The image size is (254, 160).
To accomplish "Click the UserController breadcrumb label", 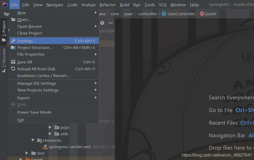I will tap(181, 14).
